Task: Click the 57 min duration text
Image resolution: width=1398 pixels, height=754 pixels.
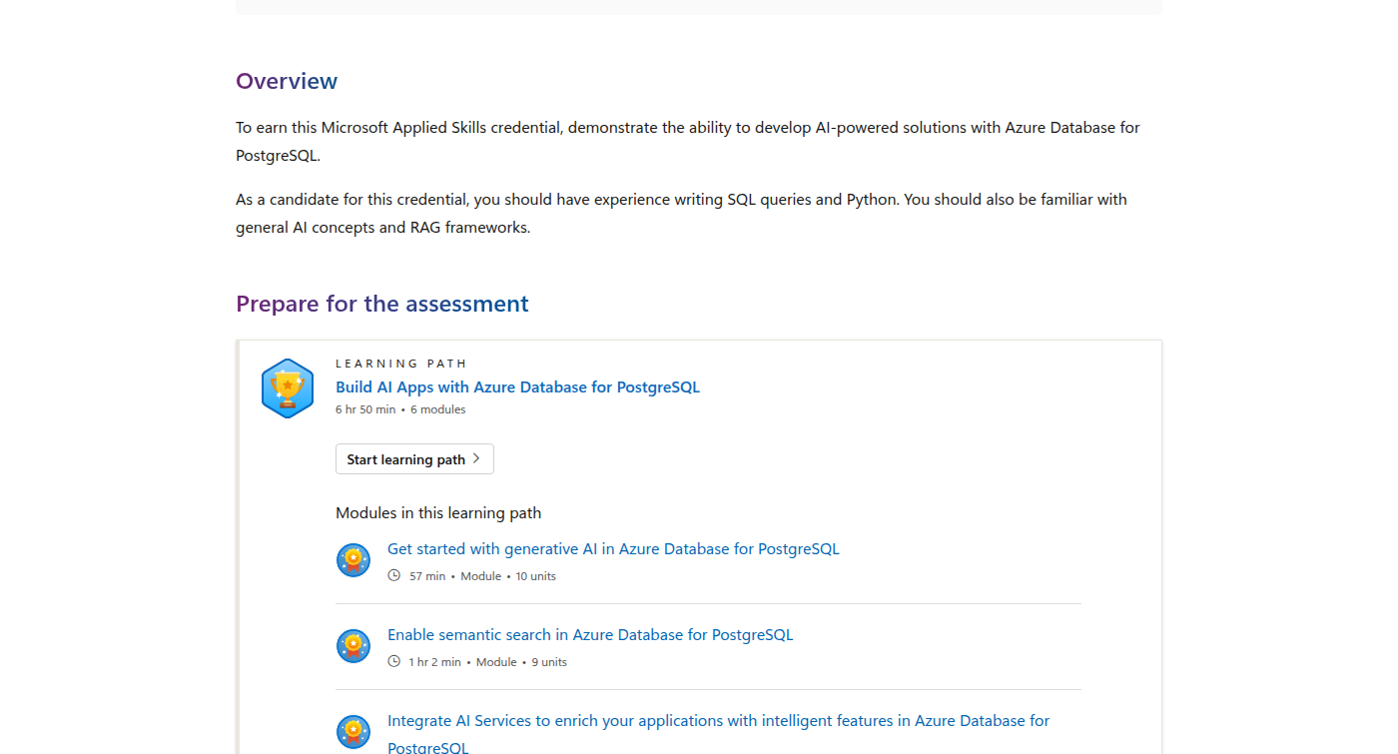Action: coord(427,576)
